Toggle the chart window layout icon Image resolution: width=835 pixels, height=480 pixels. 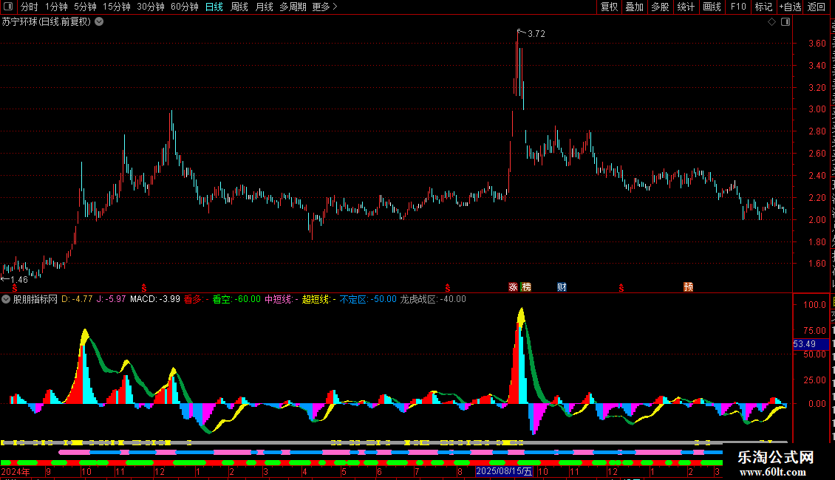coord(785,22)
